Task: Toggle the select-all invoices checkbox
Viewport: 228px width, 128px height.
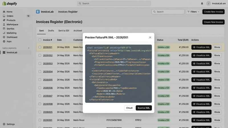Action: click(40, 40)
